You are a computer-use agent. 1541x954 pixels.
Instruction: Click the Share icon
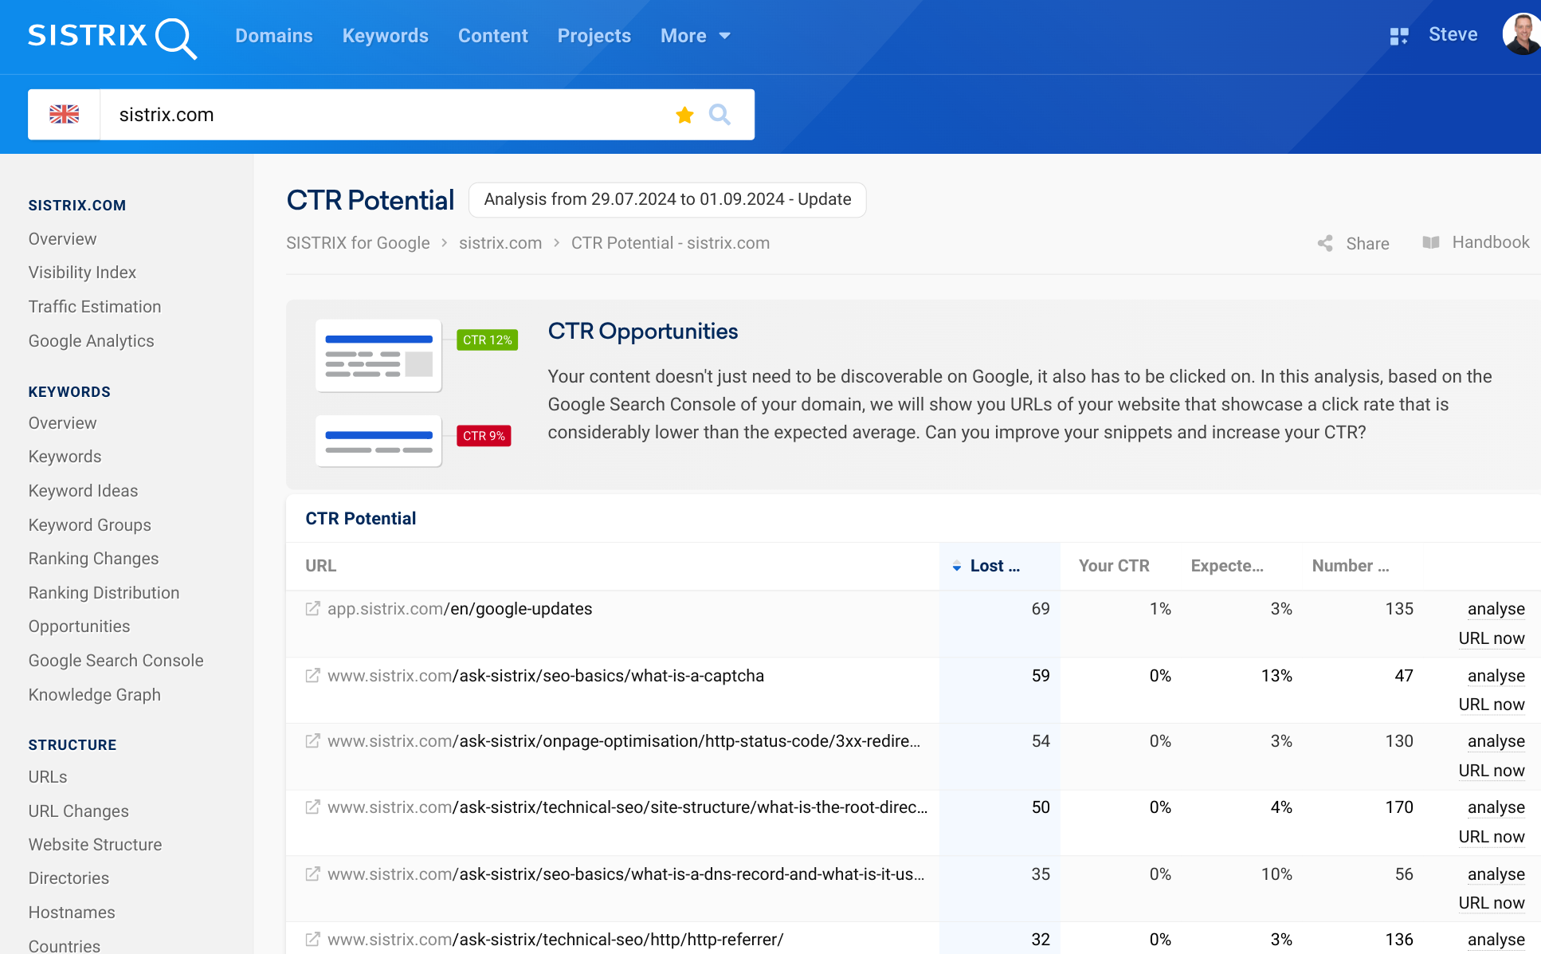point(1325,243)
